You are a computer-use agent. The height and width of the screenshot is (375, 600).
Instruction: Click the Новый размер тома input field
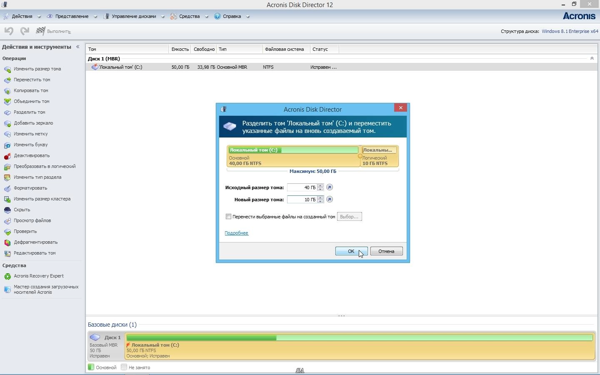point(302,200)
